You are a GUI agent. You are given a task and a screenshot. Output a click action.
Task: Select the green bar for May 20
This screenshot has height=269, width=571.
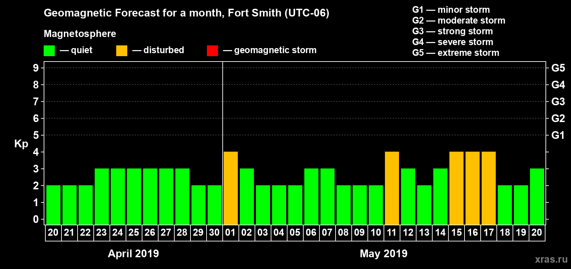pyautogui.click(x=537, y=197)
